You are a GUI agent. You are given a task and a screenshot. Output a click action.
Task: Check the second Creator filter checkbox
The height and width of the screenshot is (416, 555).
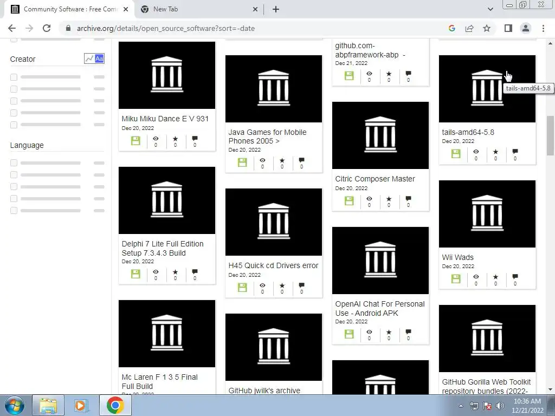[x=14, y=89]
